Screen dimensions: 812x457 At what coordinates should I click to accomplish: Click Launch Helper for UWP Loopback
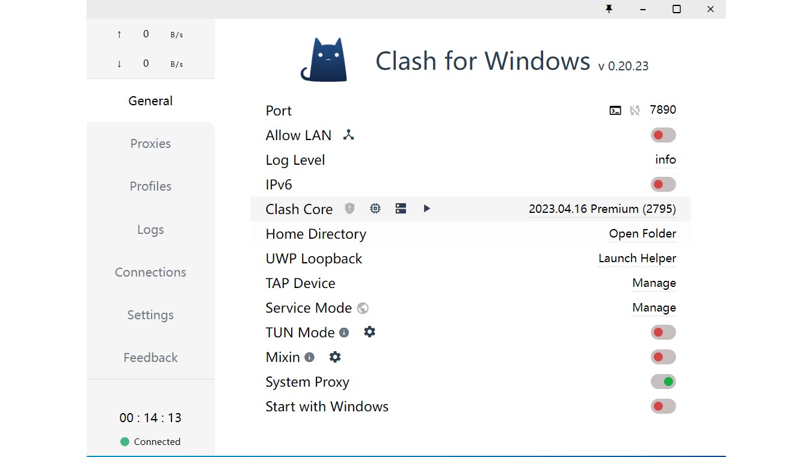pos(637,258)
